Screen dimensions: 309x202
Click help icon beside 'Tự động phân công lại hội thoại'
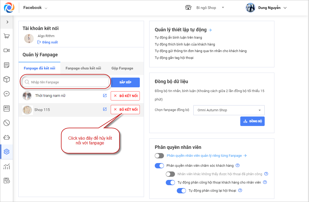(240, 191)
